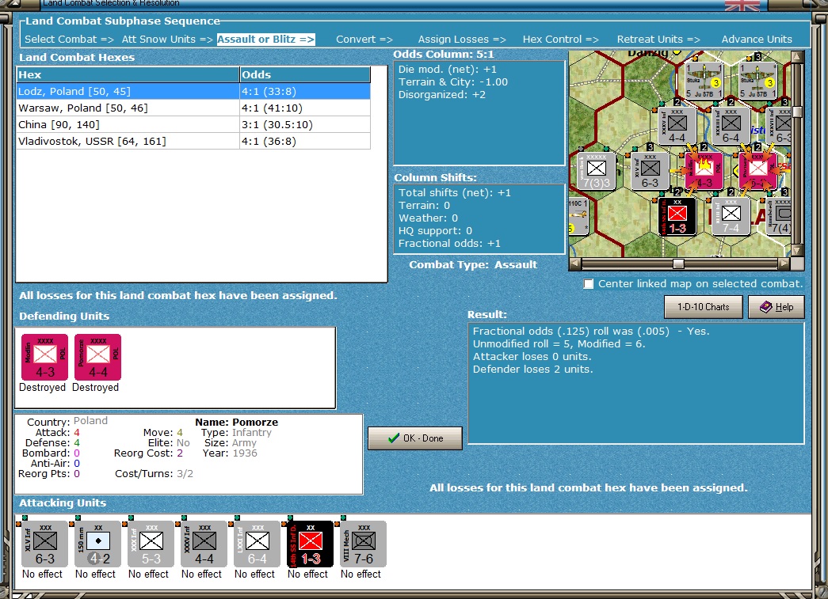The image size is (828, 599).
Task: Click the 3:1 (30.5:10) odds cell
Action: tap(305, 125)
